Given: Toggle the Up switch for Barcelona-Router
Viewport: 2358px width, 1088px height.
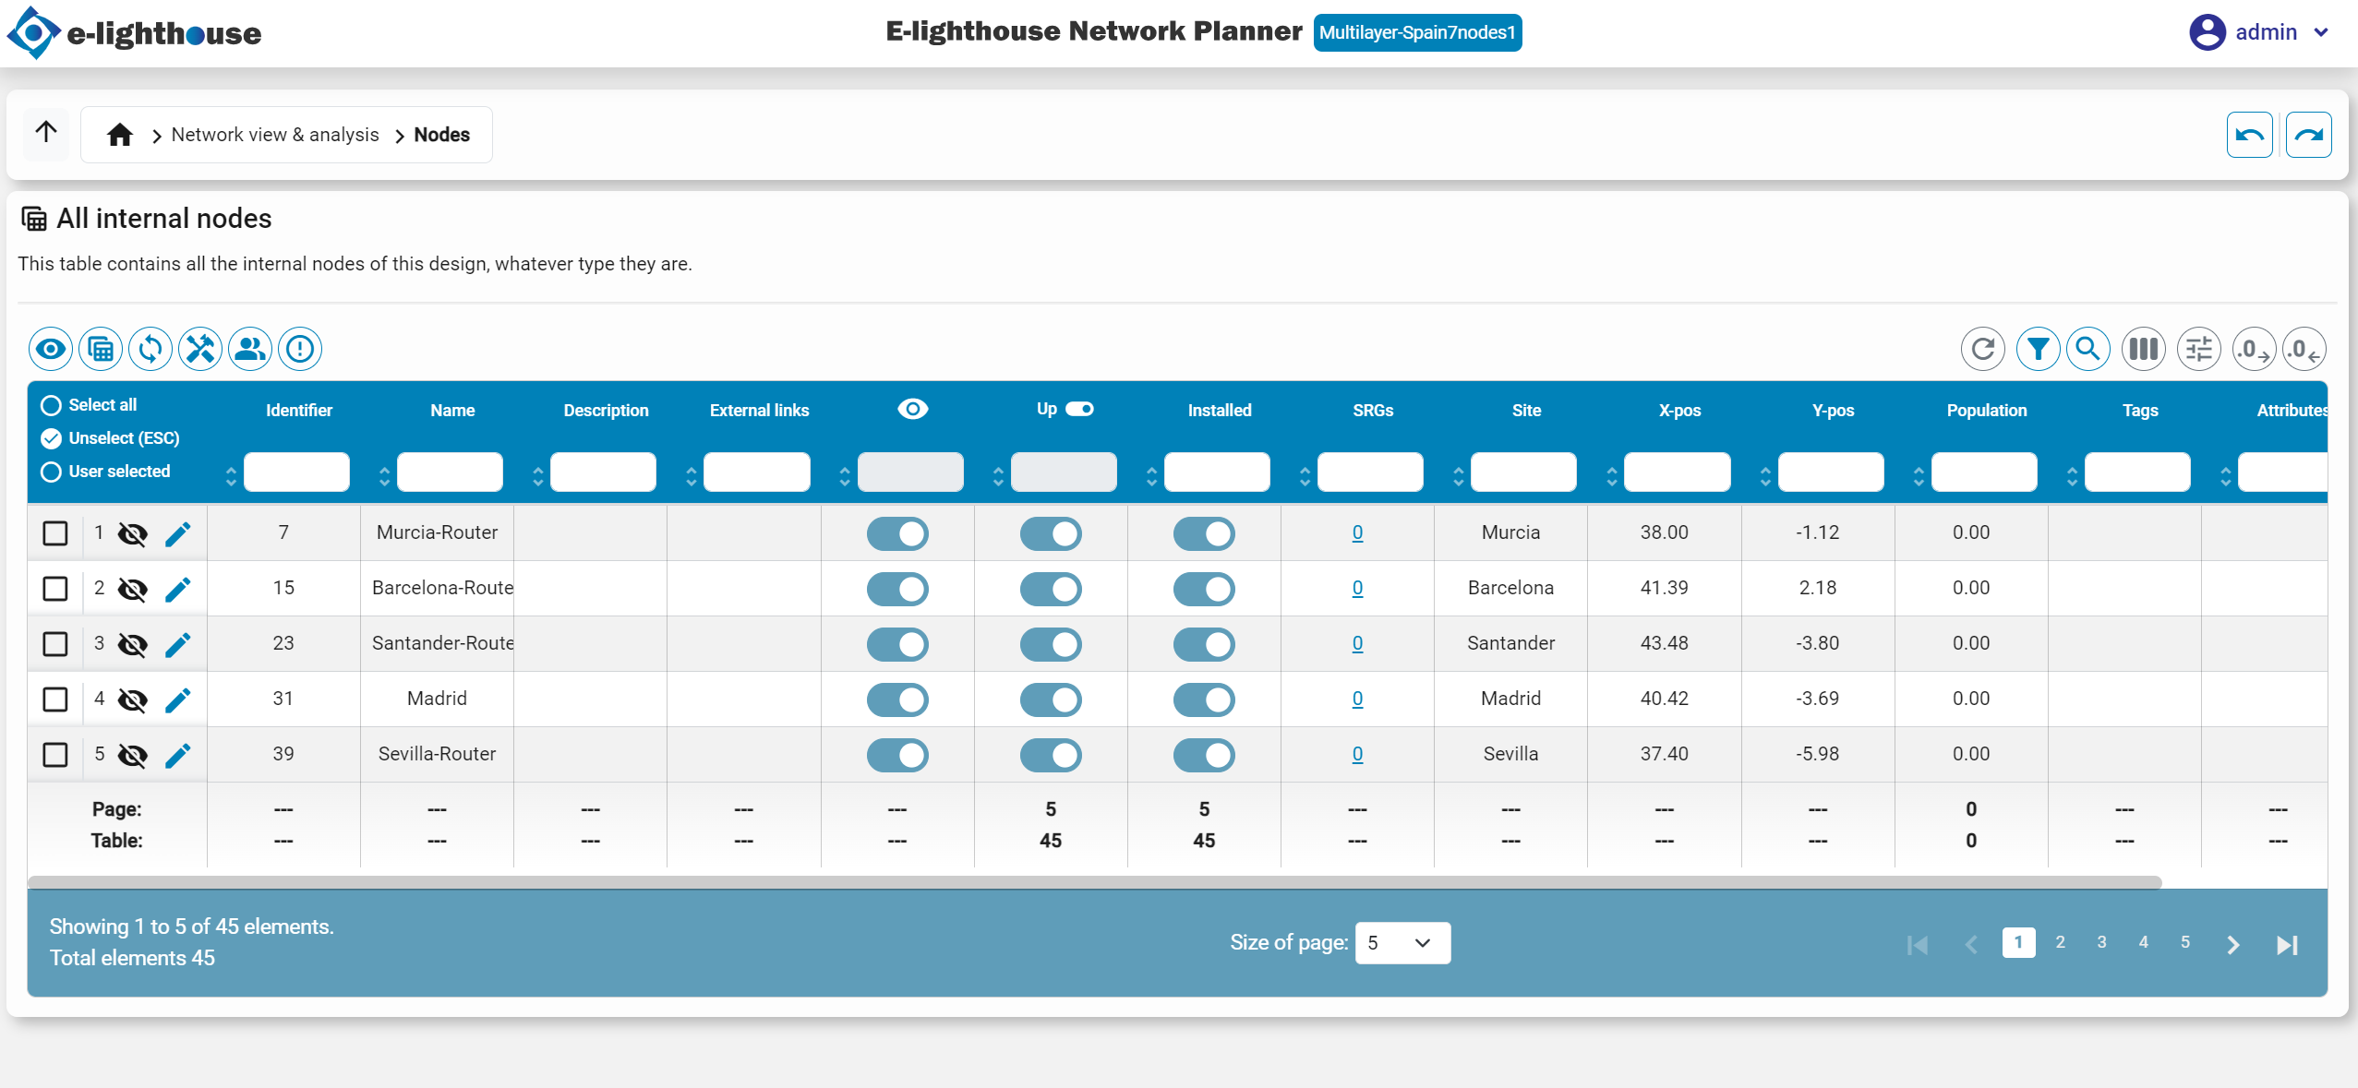Looking at the screenshot, I should [1050, 589].
